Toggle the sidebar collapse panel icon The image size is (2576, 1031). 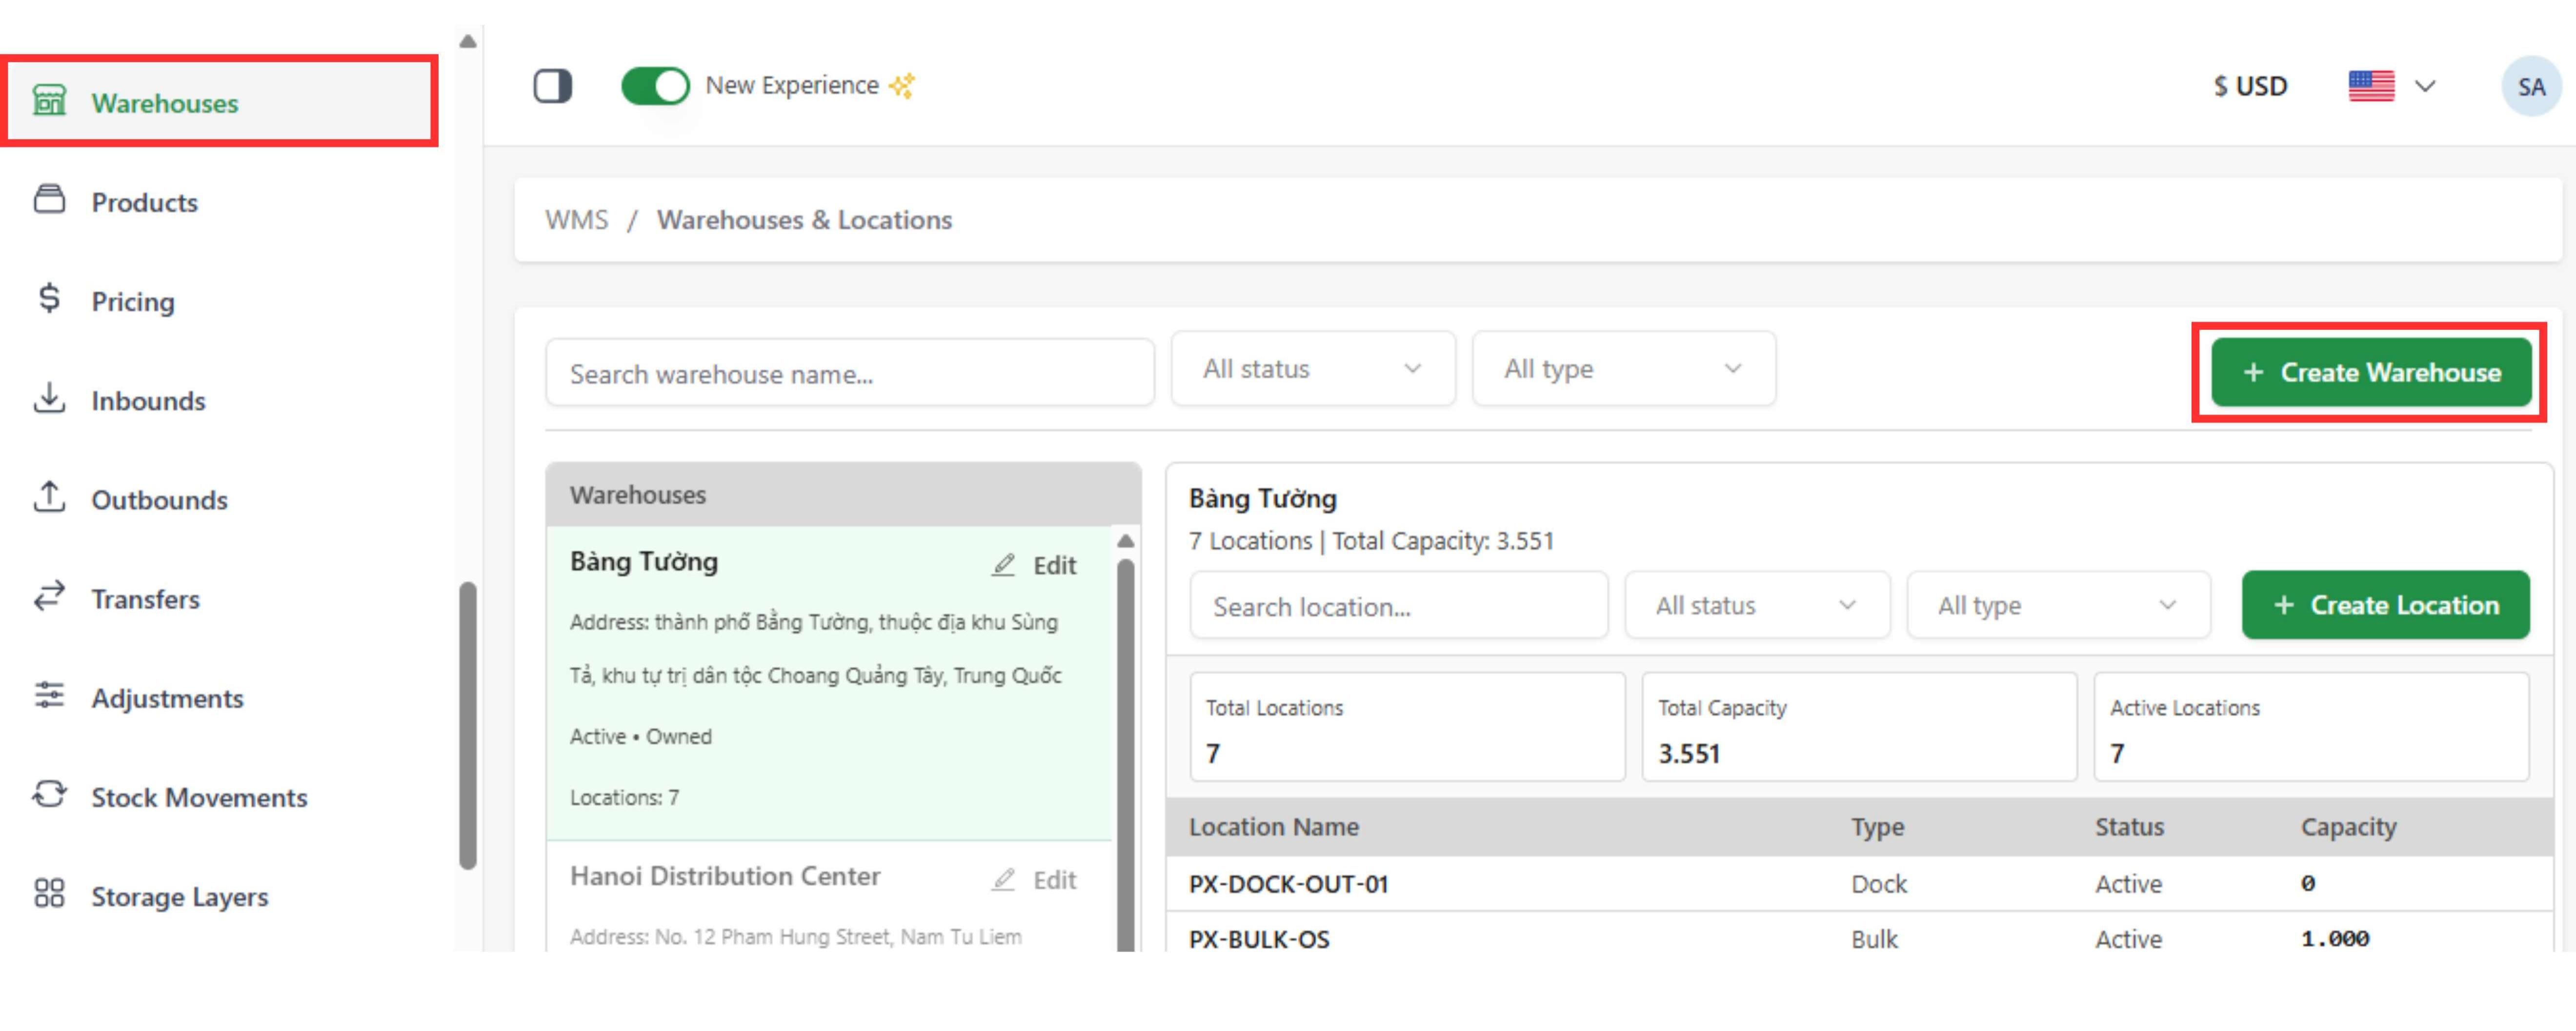[552, 86]
